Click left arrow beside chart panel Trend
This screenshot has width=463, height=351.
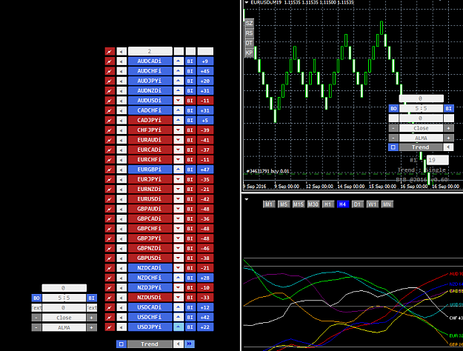click(x=448, y=147)
